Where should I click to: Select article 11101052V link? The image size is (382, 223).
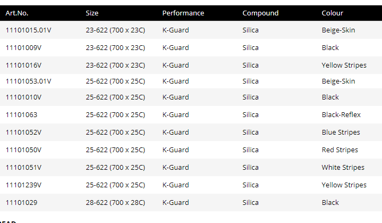click(23, 133)
